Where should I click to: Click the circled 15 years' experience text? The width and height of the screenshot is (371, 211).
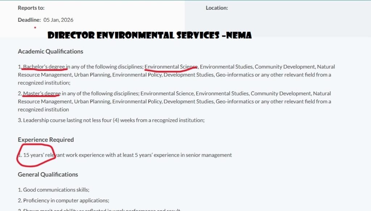pyautogui.click(x=35, y=155)
